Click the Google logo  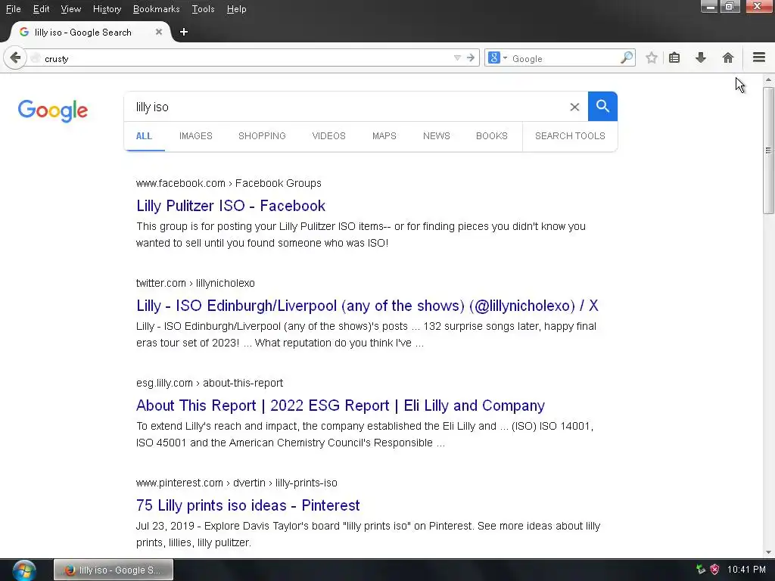[x=53, y=110]
